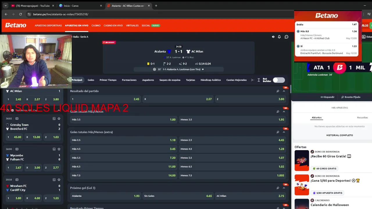Viewport: 372px width, 209px height.
Task: Open stats icon for Wycombe match
Action: pyautogui.click(x=54, y=149)
